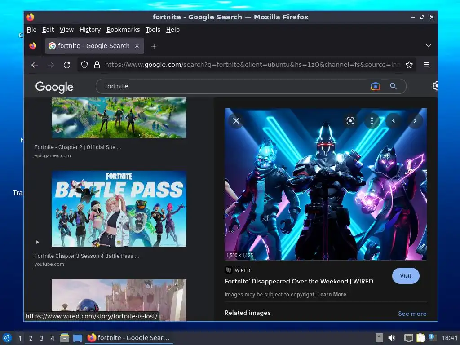This screenshot has width=460, height=345.
Task: Search by image with the camera lens icon
Action: coord(376,86)
